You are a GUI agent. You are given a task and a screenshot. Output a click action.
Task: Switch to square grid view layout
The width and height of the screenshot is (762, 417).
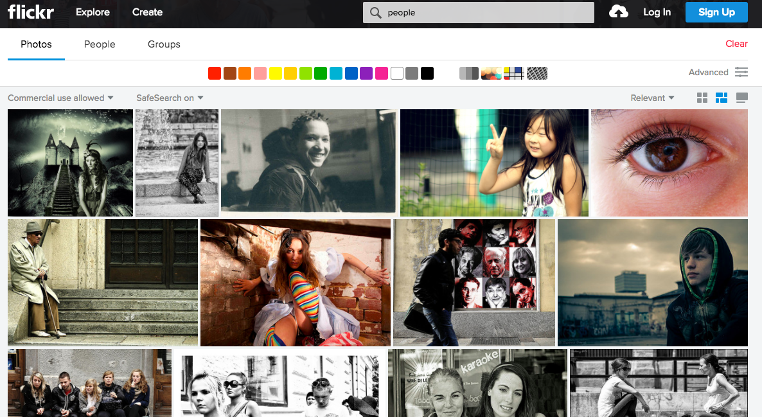click(x=702, y=98)
